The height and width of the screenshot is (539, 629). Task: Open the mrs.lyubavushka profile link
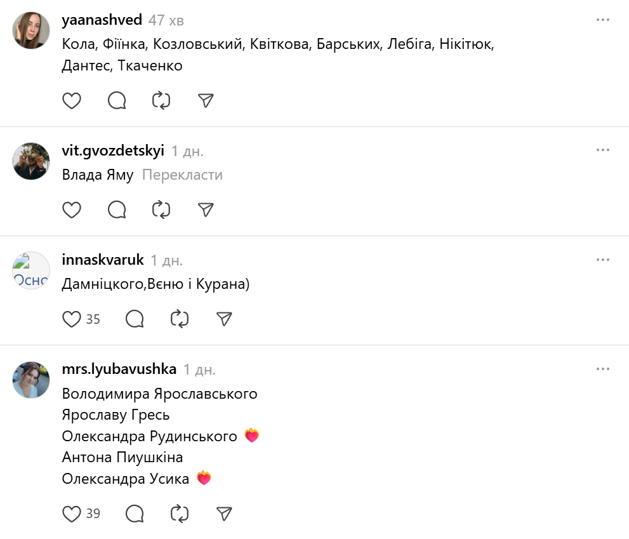click(x=119, y=369)
